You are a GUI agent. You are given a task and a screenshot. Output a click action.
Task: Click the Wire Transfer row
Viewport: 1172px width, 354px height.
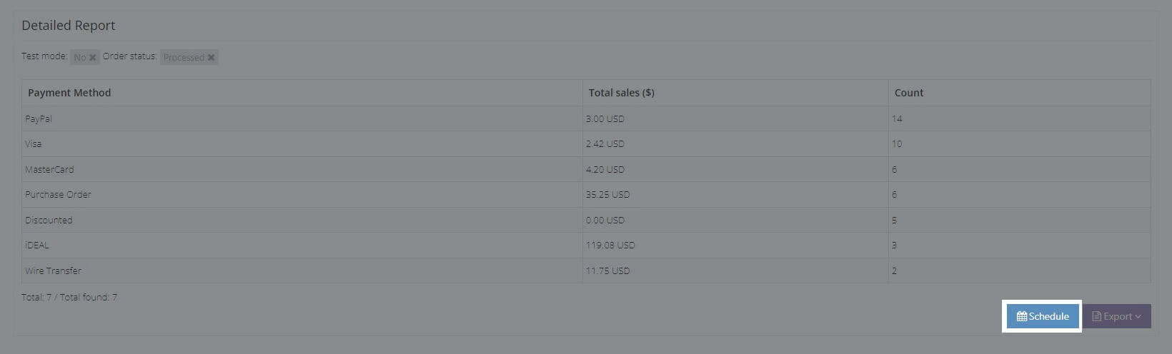click(53, 270)
